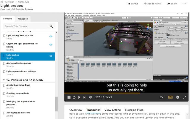The image size is (190, 119).
Task: Pause the video playback
Action: pyautogui.click(x=69, y=97)
